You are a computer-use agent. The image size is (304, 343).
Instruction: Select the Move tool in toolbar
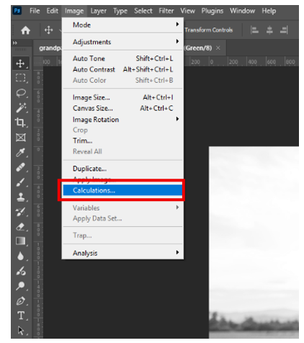pyautogui.click(x=21, y=63)
